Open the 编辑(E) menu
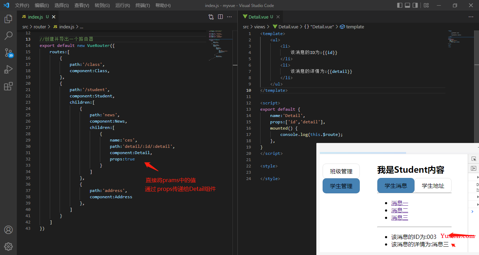The height and width of the screenshot is (255, 479). pos(42,5)
